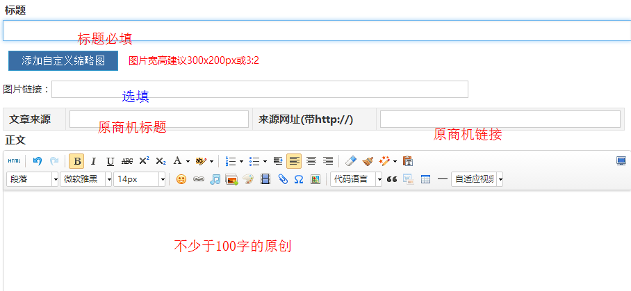631x291 pixels.
Task: Toggle bold formatting
Action: [76, 161]
